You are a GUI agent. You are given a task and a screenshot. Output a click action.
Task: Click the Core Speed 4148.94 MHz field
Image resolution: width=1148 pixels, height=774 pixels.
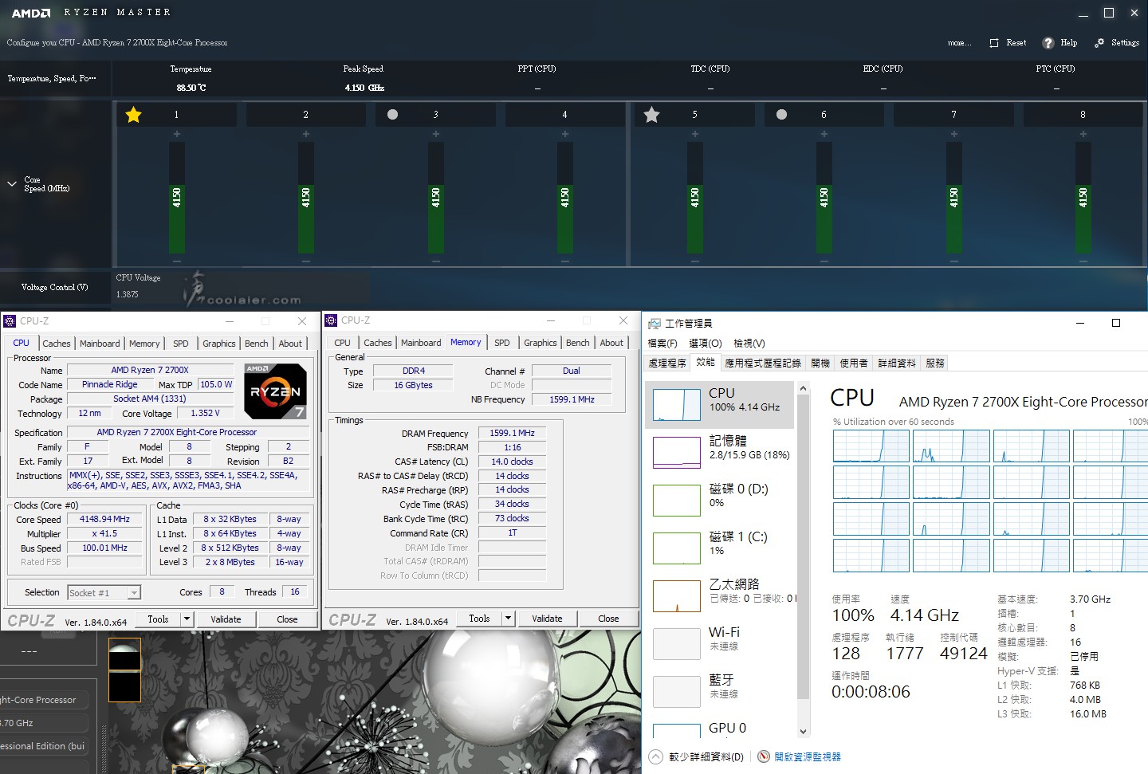[x=104, y=519]
